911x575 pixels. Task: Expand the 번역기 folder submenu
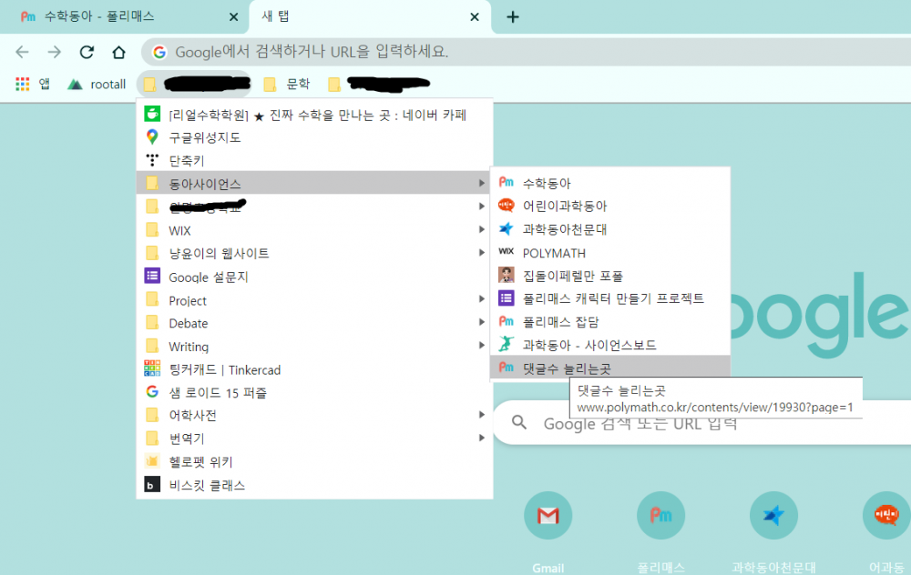coord(482,438)
